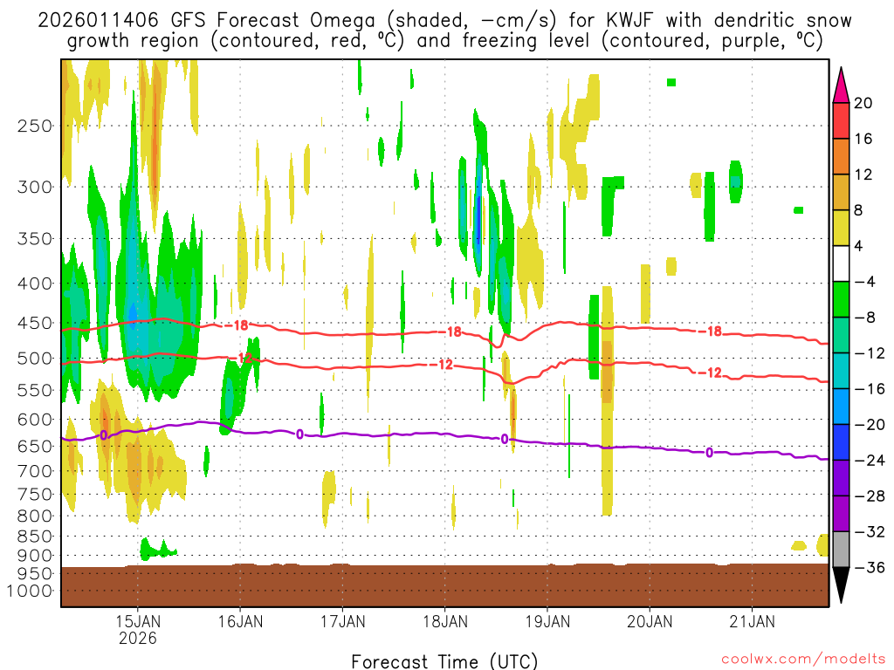The image size is (894, 670).
Task: Click the magenta arrow atop the color bar
Action: pos(841,85)
